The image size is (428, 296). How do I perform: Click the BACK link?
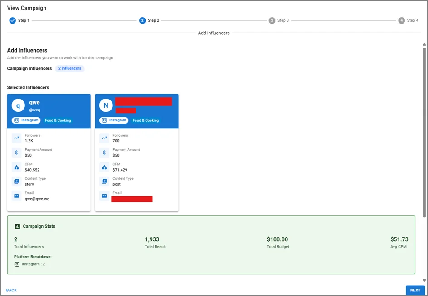pos(12,290)
